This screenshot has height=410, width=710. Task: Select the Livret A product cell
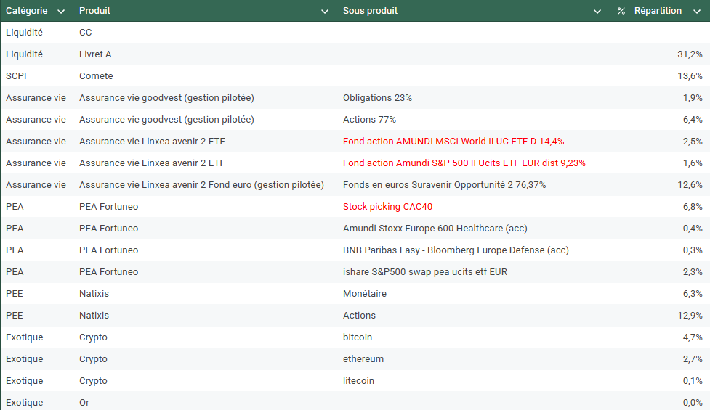(95, 54)
